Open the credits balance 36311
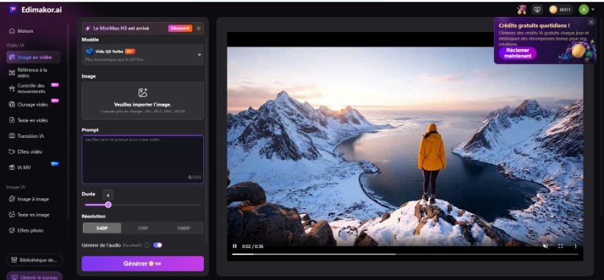Image resolution: width=604 pixels, height=280 pixels. coord(561,10)
